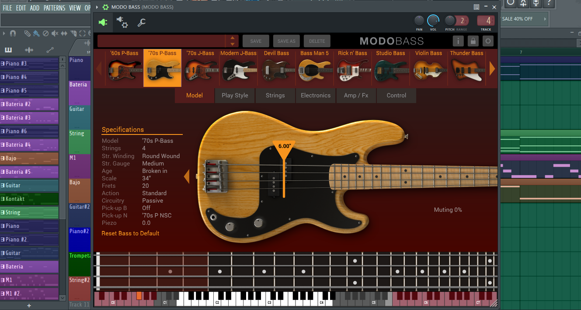Step through presets with orange up/down arrows

tap(233, 41)
